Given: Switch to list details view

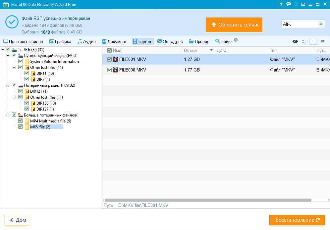Looking at the screenshot, I should point(313,41).
